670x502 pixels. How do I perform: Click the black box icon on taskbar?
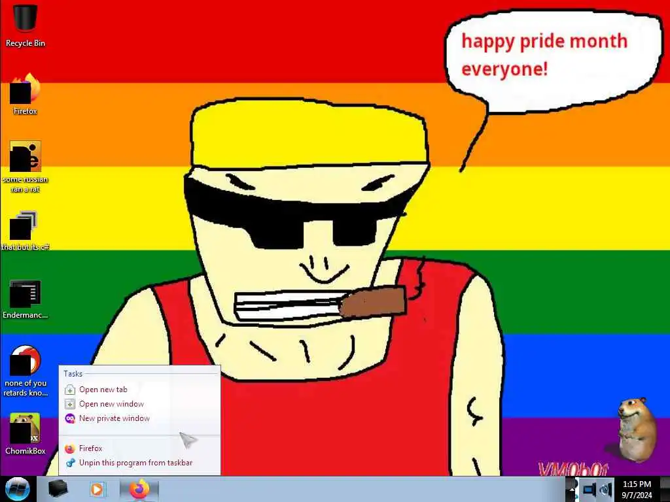coord(58,489)
